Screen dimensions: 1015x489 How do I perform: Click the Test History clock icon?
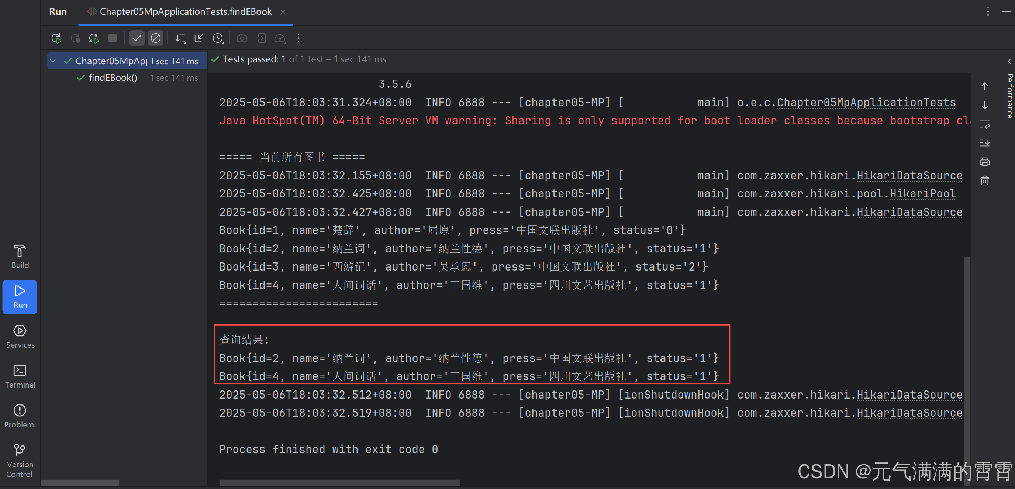tap(218, 38)
